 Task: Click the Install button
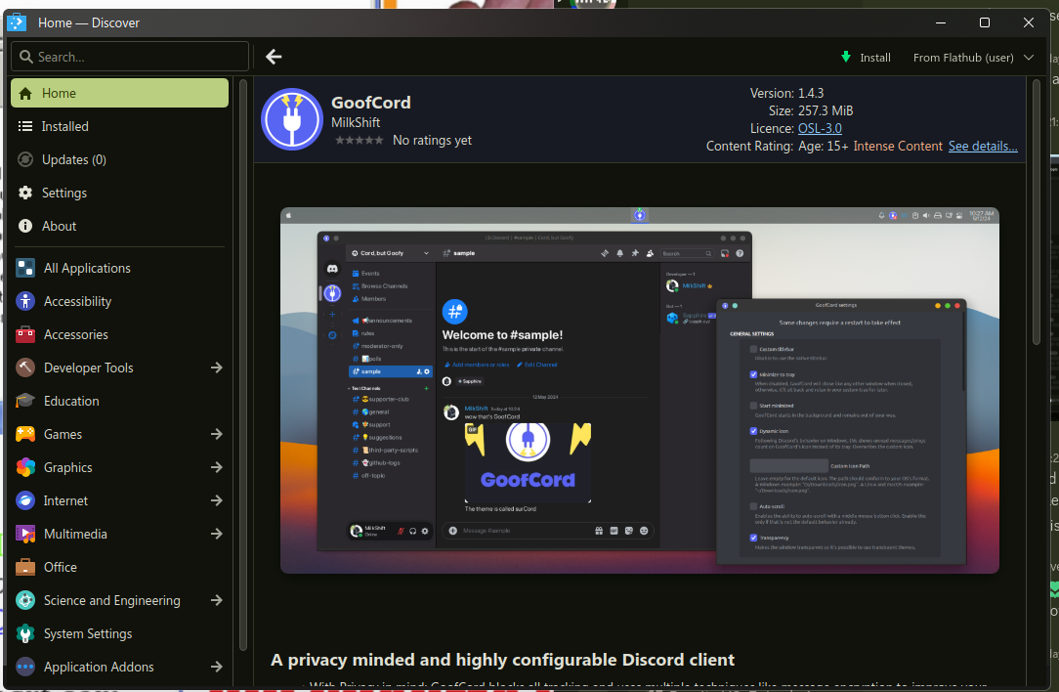pos(866,58)
